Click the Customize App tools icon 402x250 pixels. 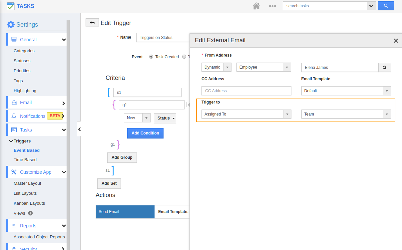tap(14, 172)
